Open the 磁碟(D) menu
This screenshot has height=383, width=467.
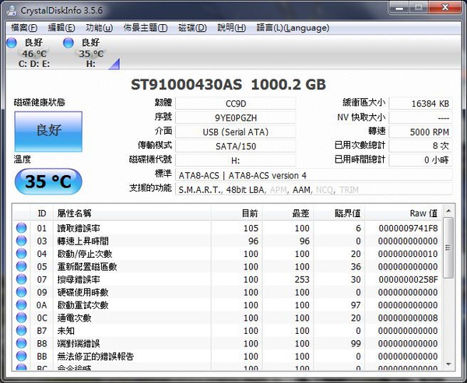[x=192, y=28]
